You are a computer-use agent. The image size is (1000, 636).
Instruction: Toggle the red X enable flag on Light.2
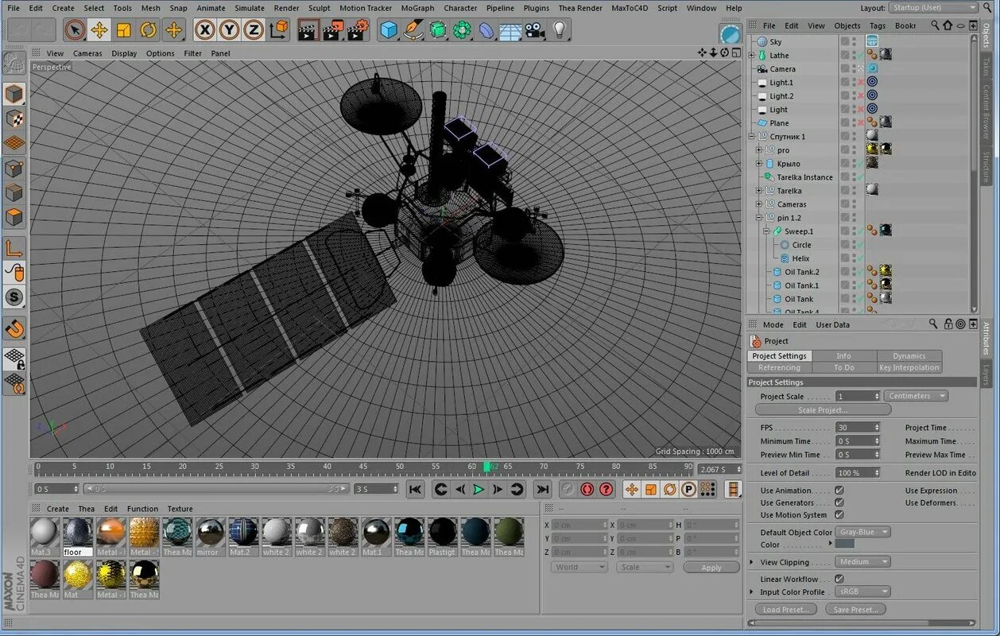860,96
